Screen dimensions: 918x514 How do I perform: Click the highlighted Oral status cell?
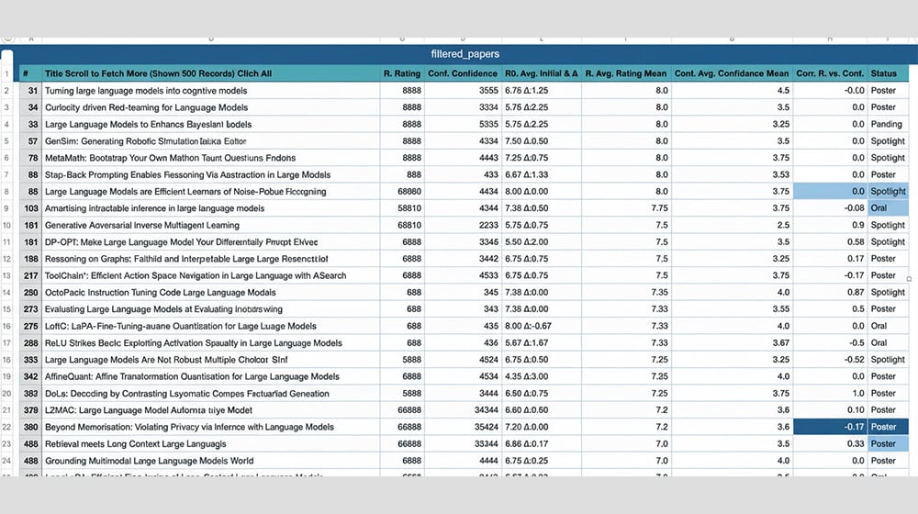point(888,208)
